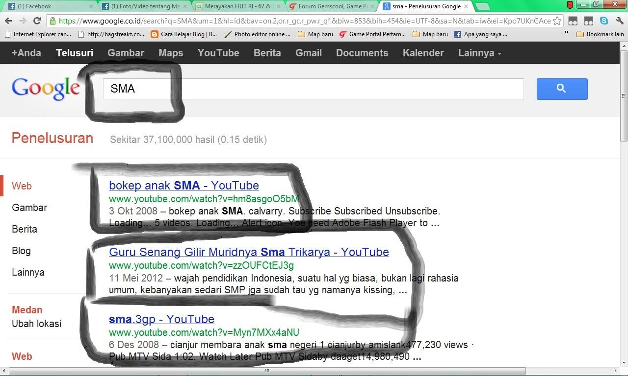Viewport: 628px width, 376px height.
Task: Open the 'Cara Belajar Blog' bookmark
Action: point(184,34)
